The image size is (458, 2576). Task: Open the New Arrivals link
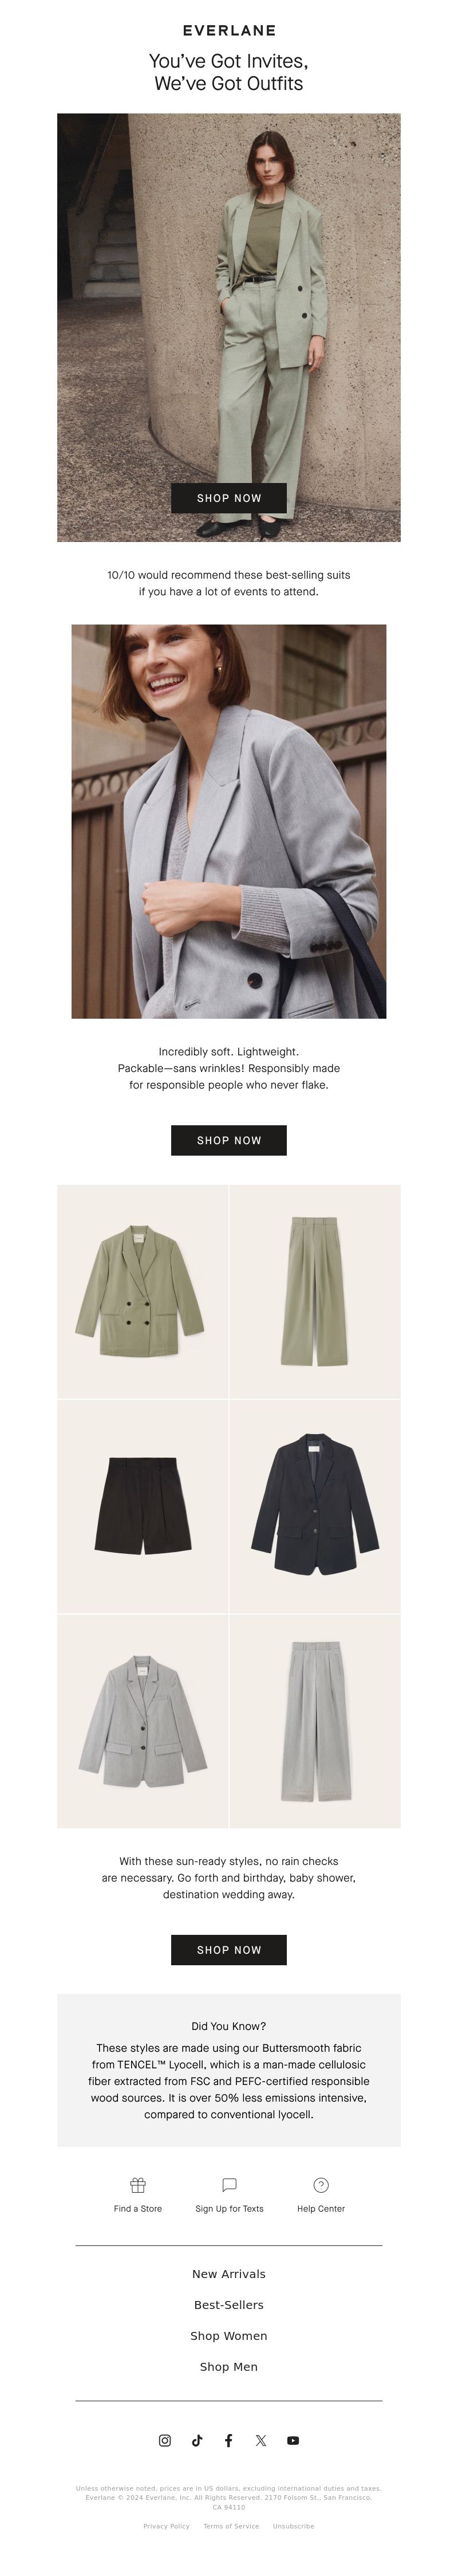point(229,2273)
